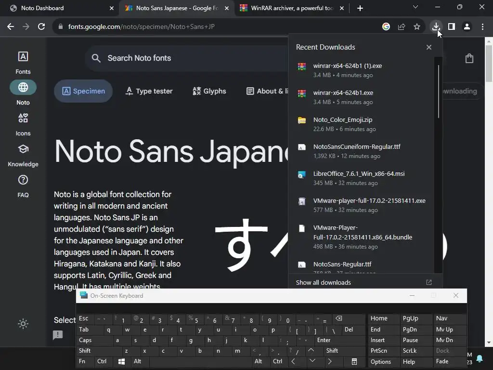Viewport: 493px width, 370px height.
Task: Select the Noto globe icon in sidebar
Action: pos(23,87)
